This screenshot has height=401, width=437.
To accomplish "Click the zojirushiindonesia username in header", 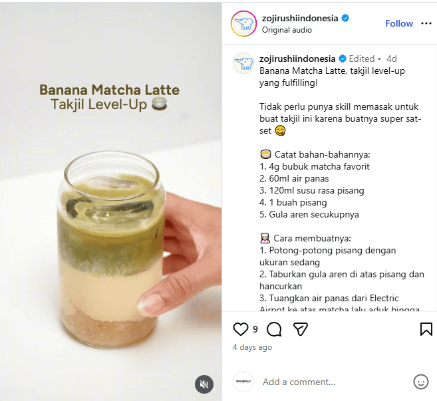I will click(x=300, y=18).
